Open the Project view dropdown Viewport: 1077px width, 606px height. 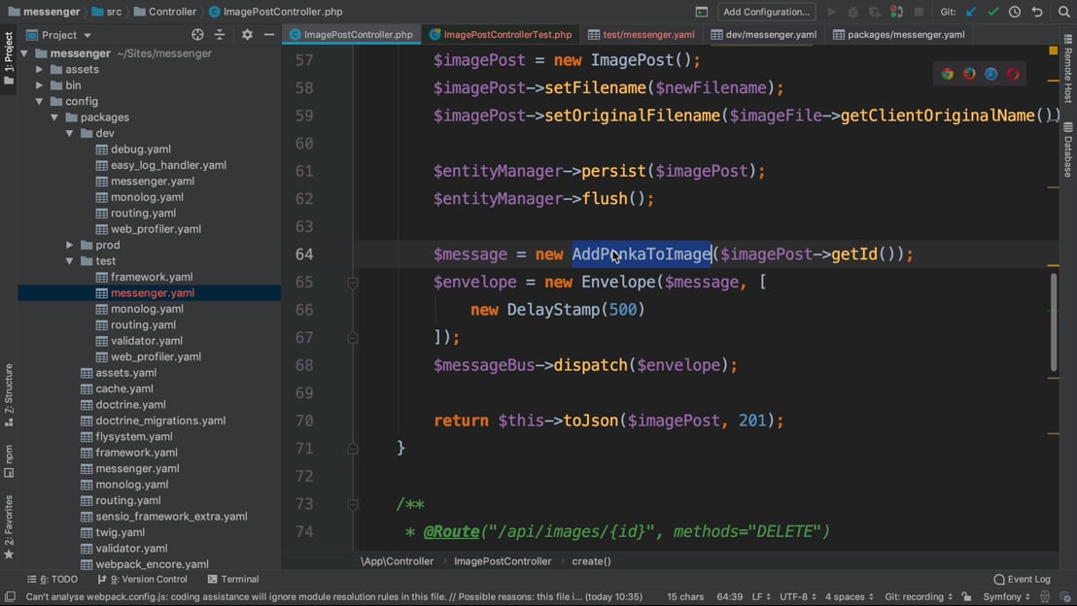(66, 35)
